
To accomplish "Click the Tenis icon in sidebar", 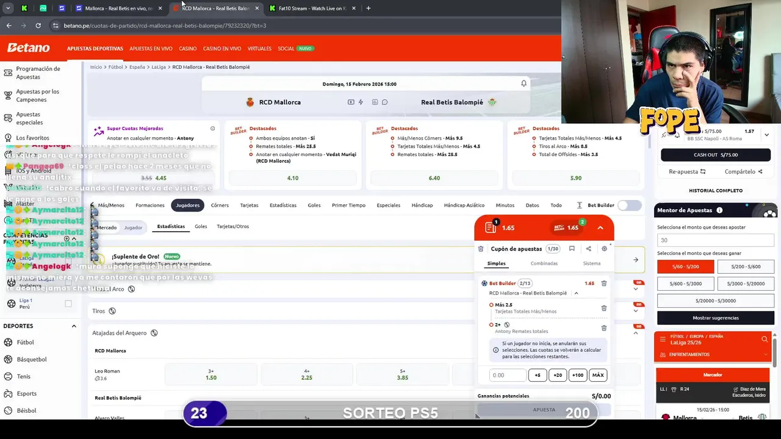I will pos(9,377).
